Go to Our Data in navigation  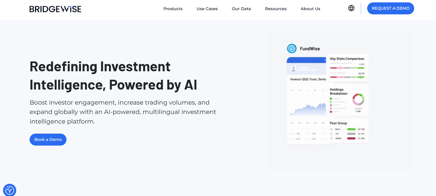click(x=241, y=9)
